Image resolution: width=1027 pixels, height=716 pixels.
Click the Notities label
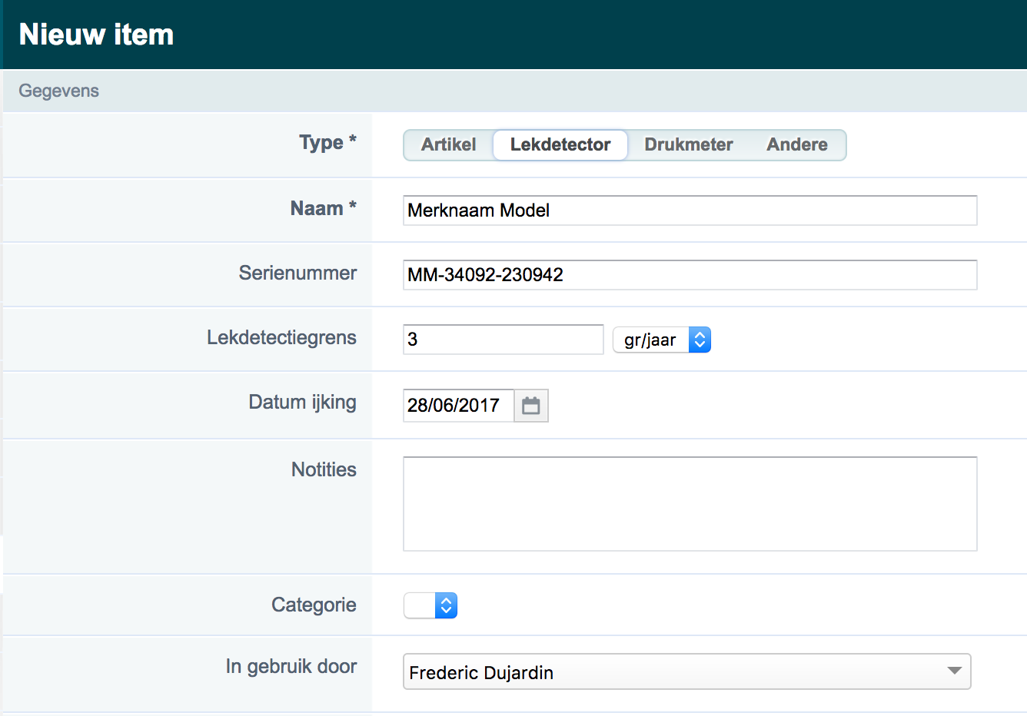click(x=324, y=469)
